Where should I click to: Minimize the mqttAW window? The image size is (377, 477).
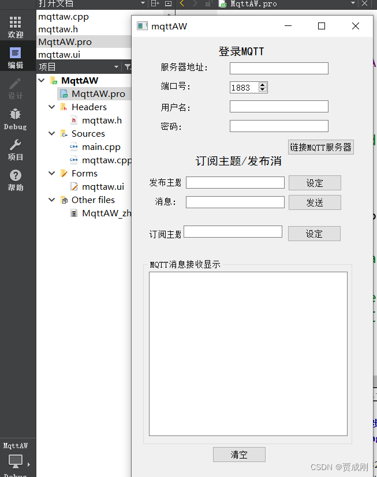(288, 26)
